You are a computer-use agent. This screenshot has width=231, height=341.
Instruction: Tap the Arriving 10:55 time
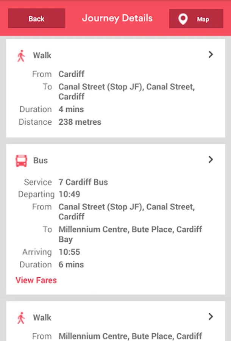69,252
